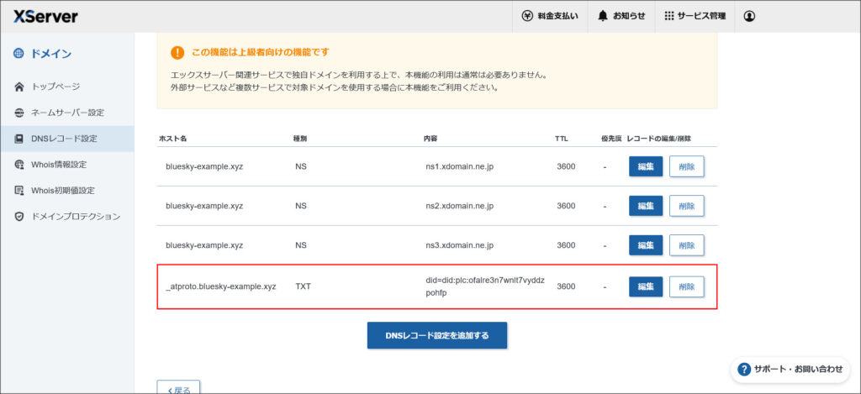The width and height of the screenshot is (861, 394).
Task: Click the XServer logo
Action: click(45, 17)
